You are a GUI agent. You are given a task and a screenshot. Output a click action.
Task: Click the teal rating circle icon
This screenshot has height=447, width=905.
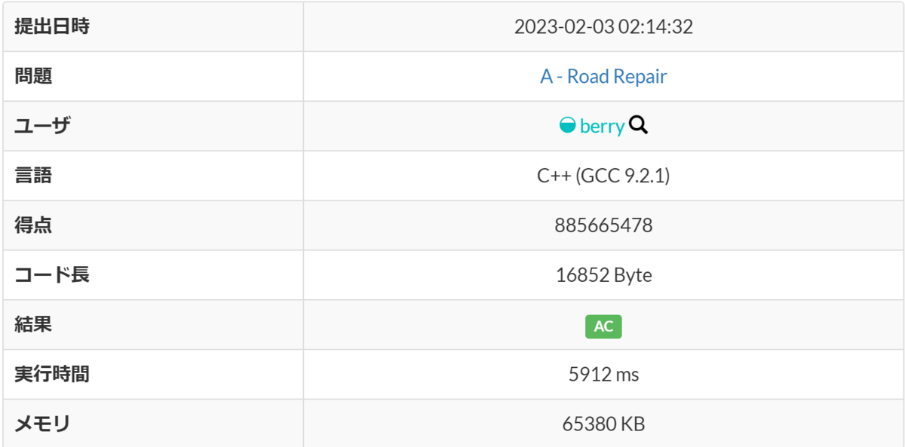pos(568,126)
